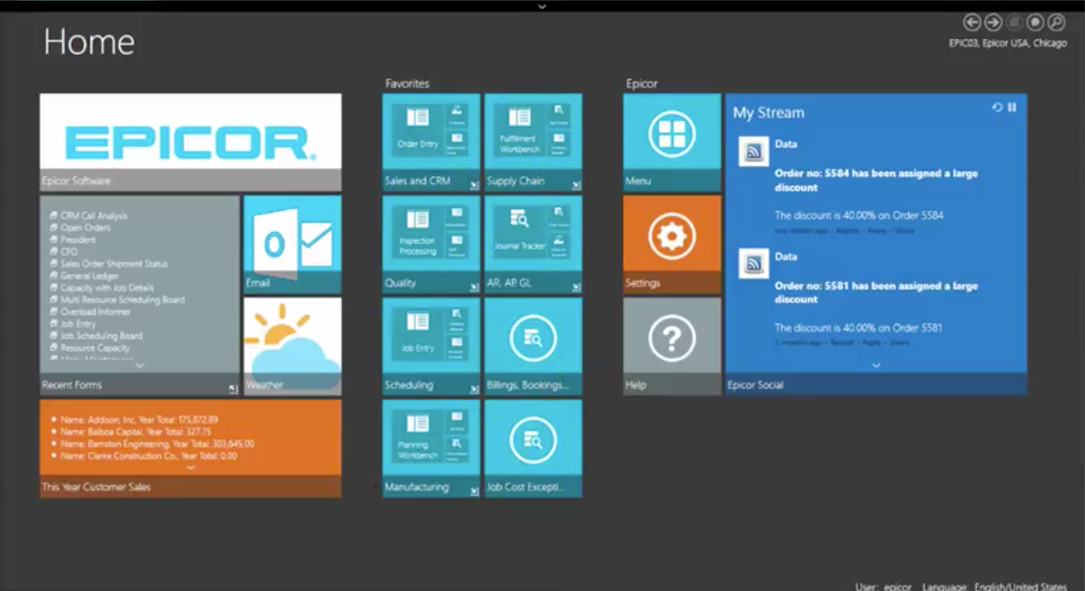Pause the My Stream feed
This screenshot has width=1085, height=591.
(x=1013, y=107)
